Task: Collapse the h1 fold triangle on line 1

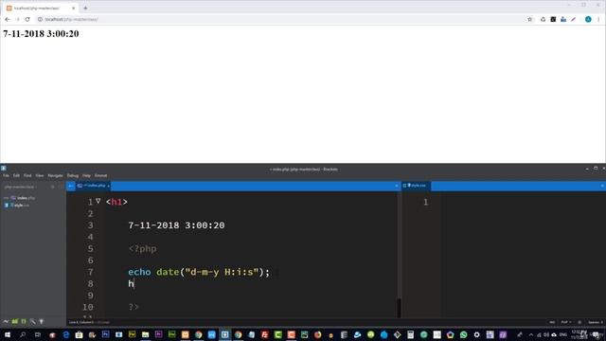Action: (x=98, y=202)
